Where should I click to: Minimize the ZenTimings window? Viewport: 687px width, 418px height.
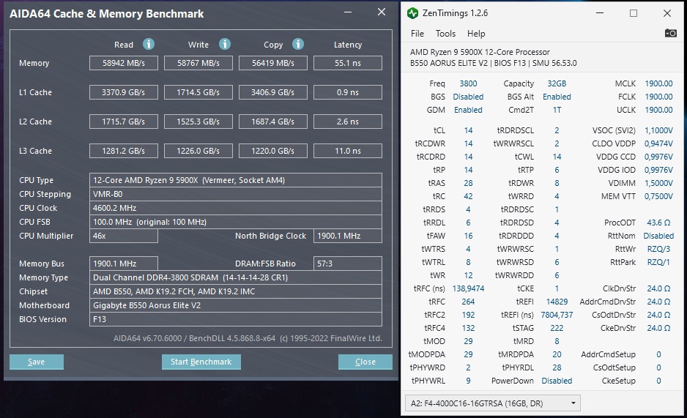(600, 13)
